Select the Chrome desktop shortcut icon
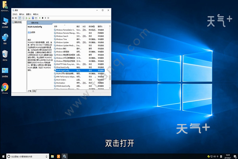Screen dimensions: 238x159 5,88
